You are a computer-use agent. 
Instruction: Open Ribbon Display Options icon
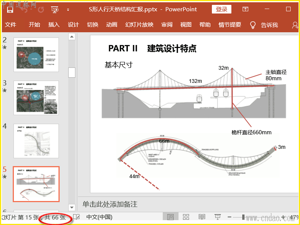click(245, 9)
